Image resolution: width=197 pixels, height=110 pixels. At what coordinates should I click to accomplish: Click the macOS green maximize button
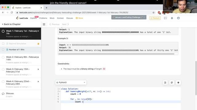(x=8, y=7)
